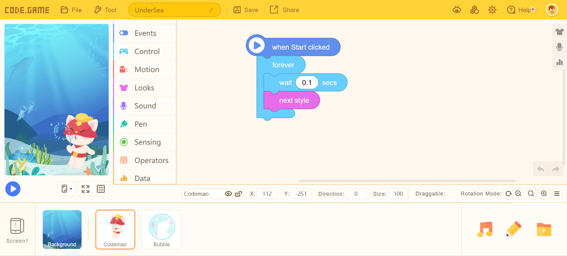Select the Operators block category

click(145, 160)
